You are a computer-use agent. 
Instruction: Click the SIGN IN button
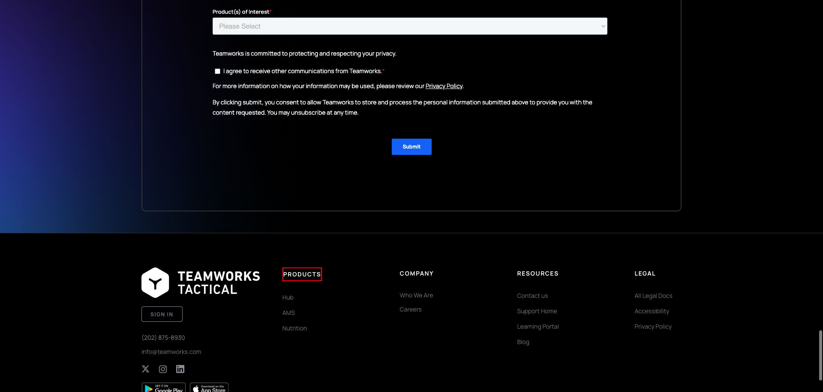[x=162, y=314]
